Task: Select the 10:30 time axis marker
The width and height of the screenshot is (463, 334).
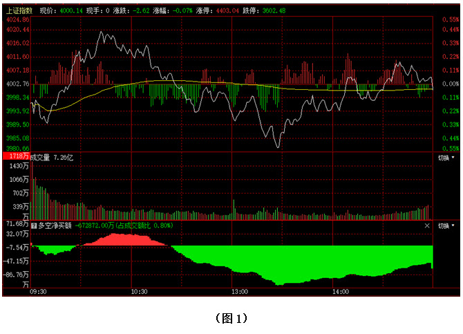Action: click(x=139, y=293)
